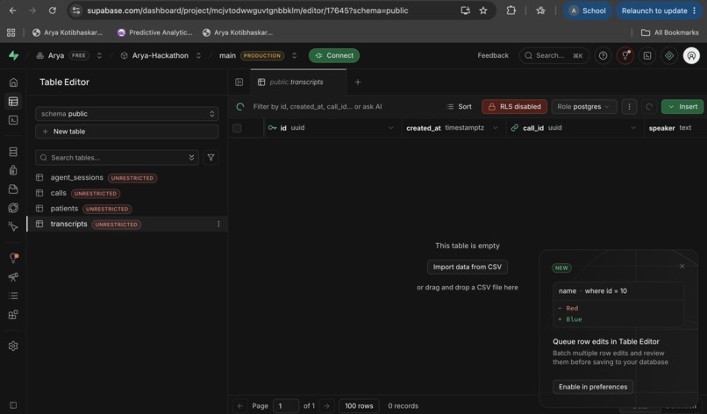This screenshot has width=707, height=414.
Task: Open Reports telescope icon in sidebar
Action: point(13,277)
